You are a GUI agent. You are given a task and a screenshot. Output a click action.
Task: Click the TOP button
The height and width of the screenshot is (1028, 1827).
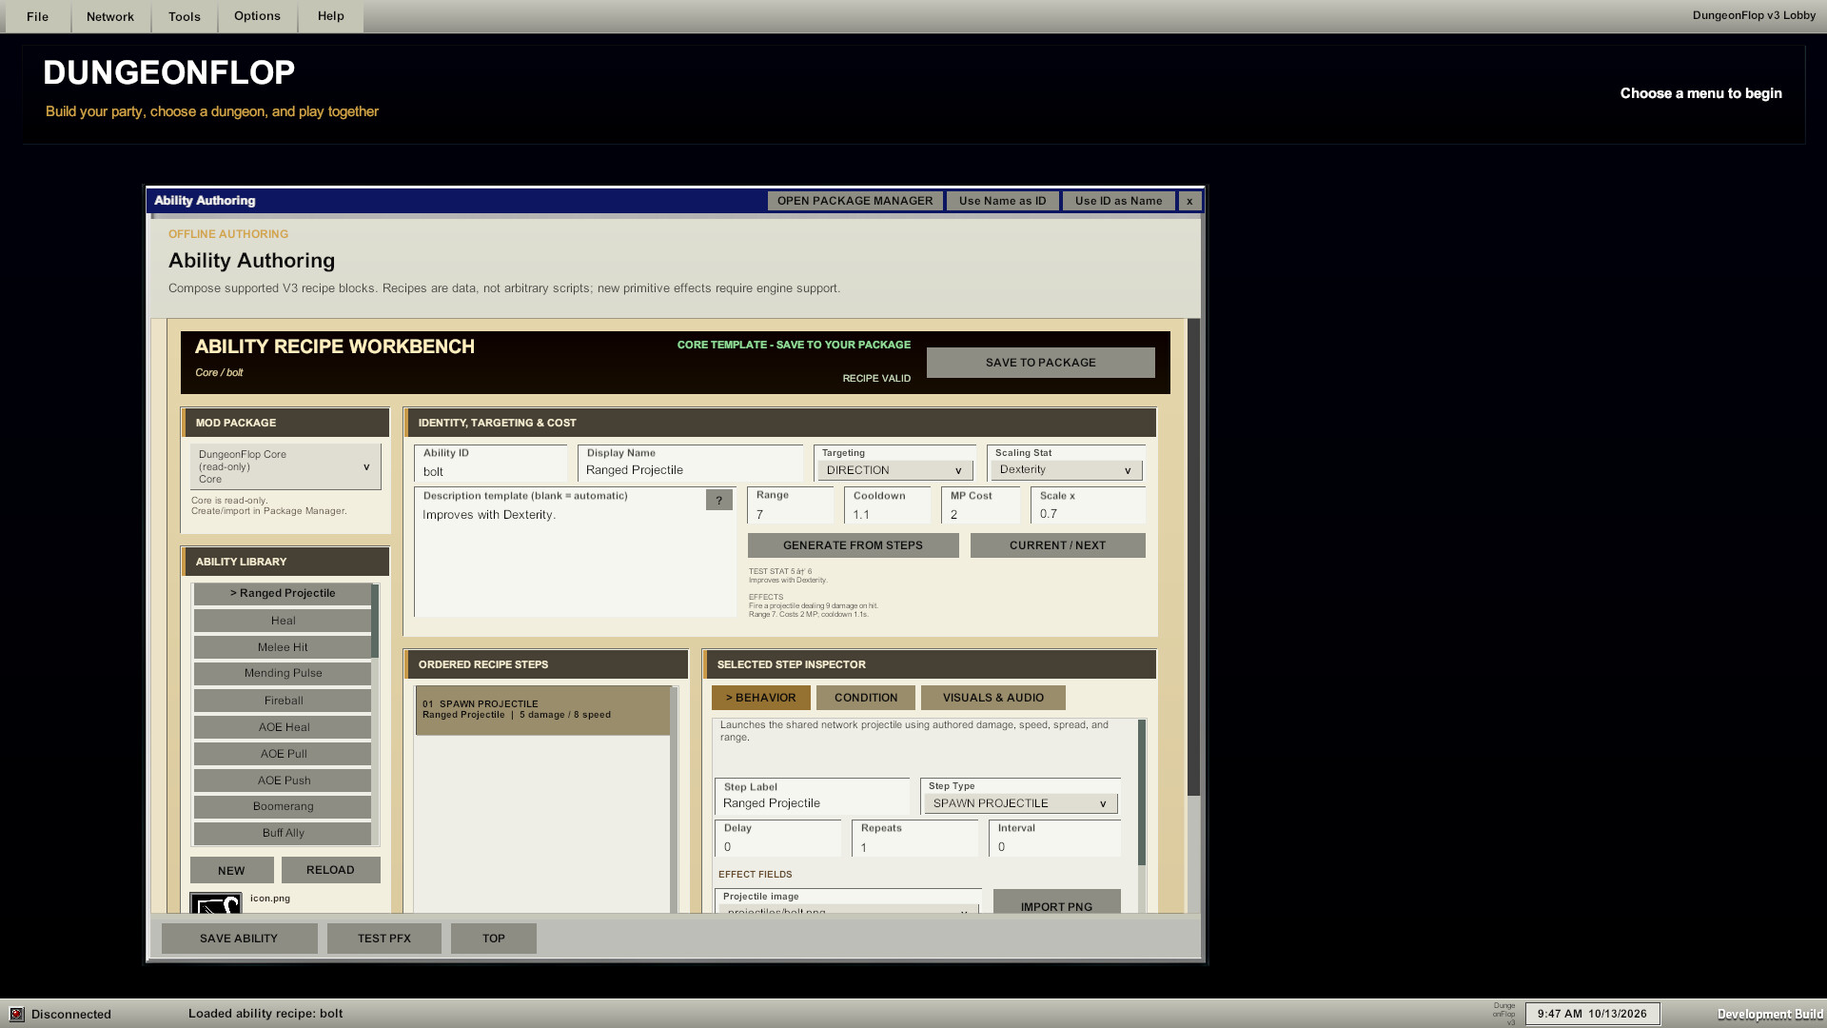[x=494, y=939]
